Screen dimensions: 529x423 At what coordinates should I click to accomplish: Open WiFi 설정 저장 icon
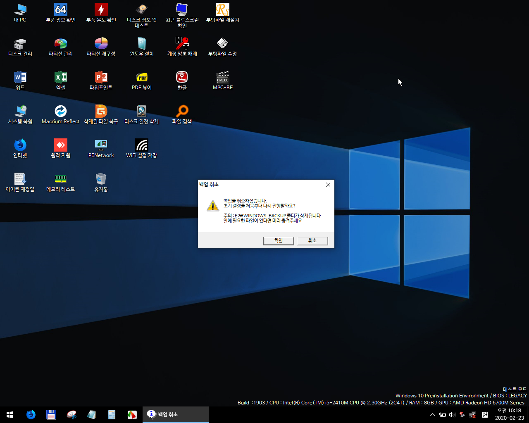coord(141,149)
